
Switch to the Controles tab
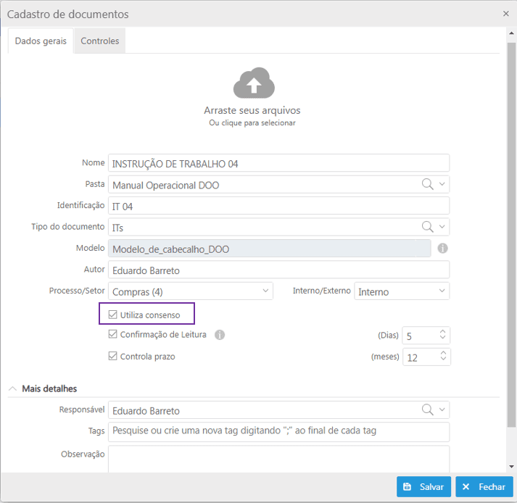pyautogui.click(x=100, y=41)
